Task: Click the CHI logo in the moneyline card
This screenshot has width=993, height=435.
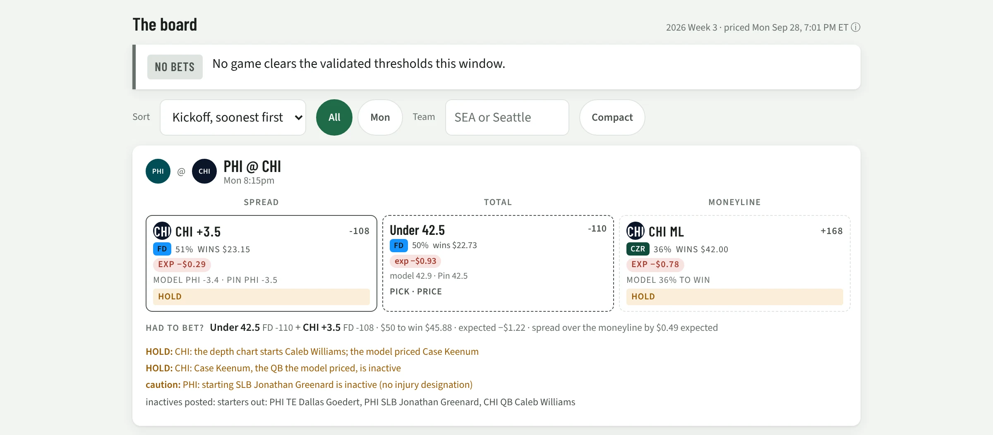Action: click(x=636, y=231)
